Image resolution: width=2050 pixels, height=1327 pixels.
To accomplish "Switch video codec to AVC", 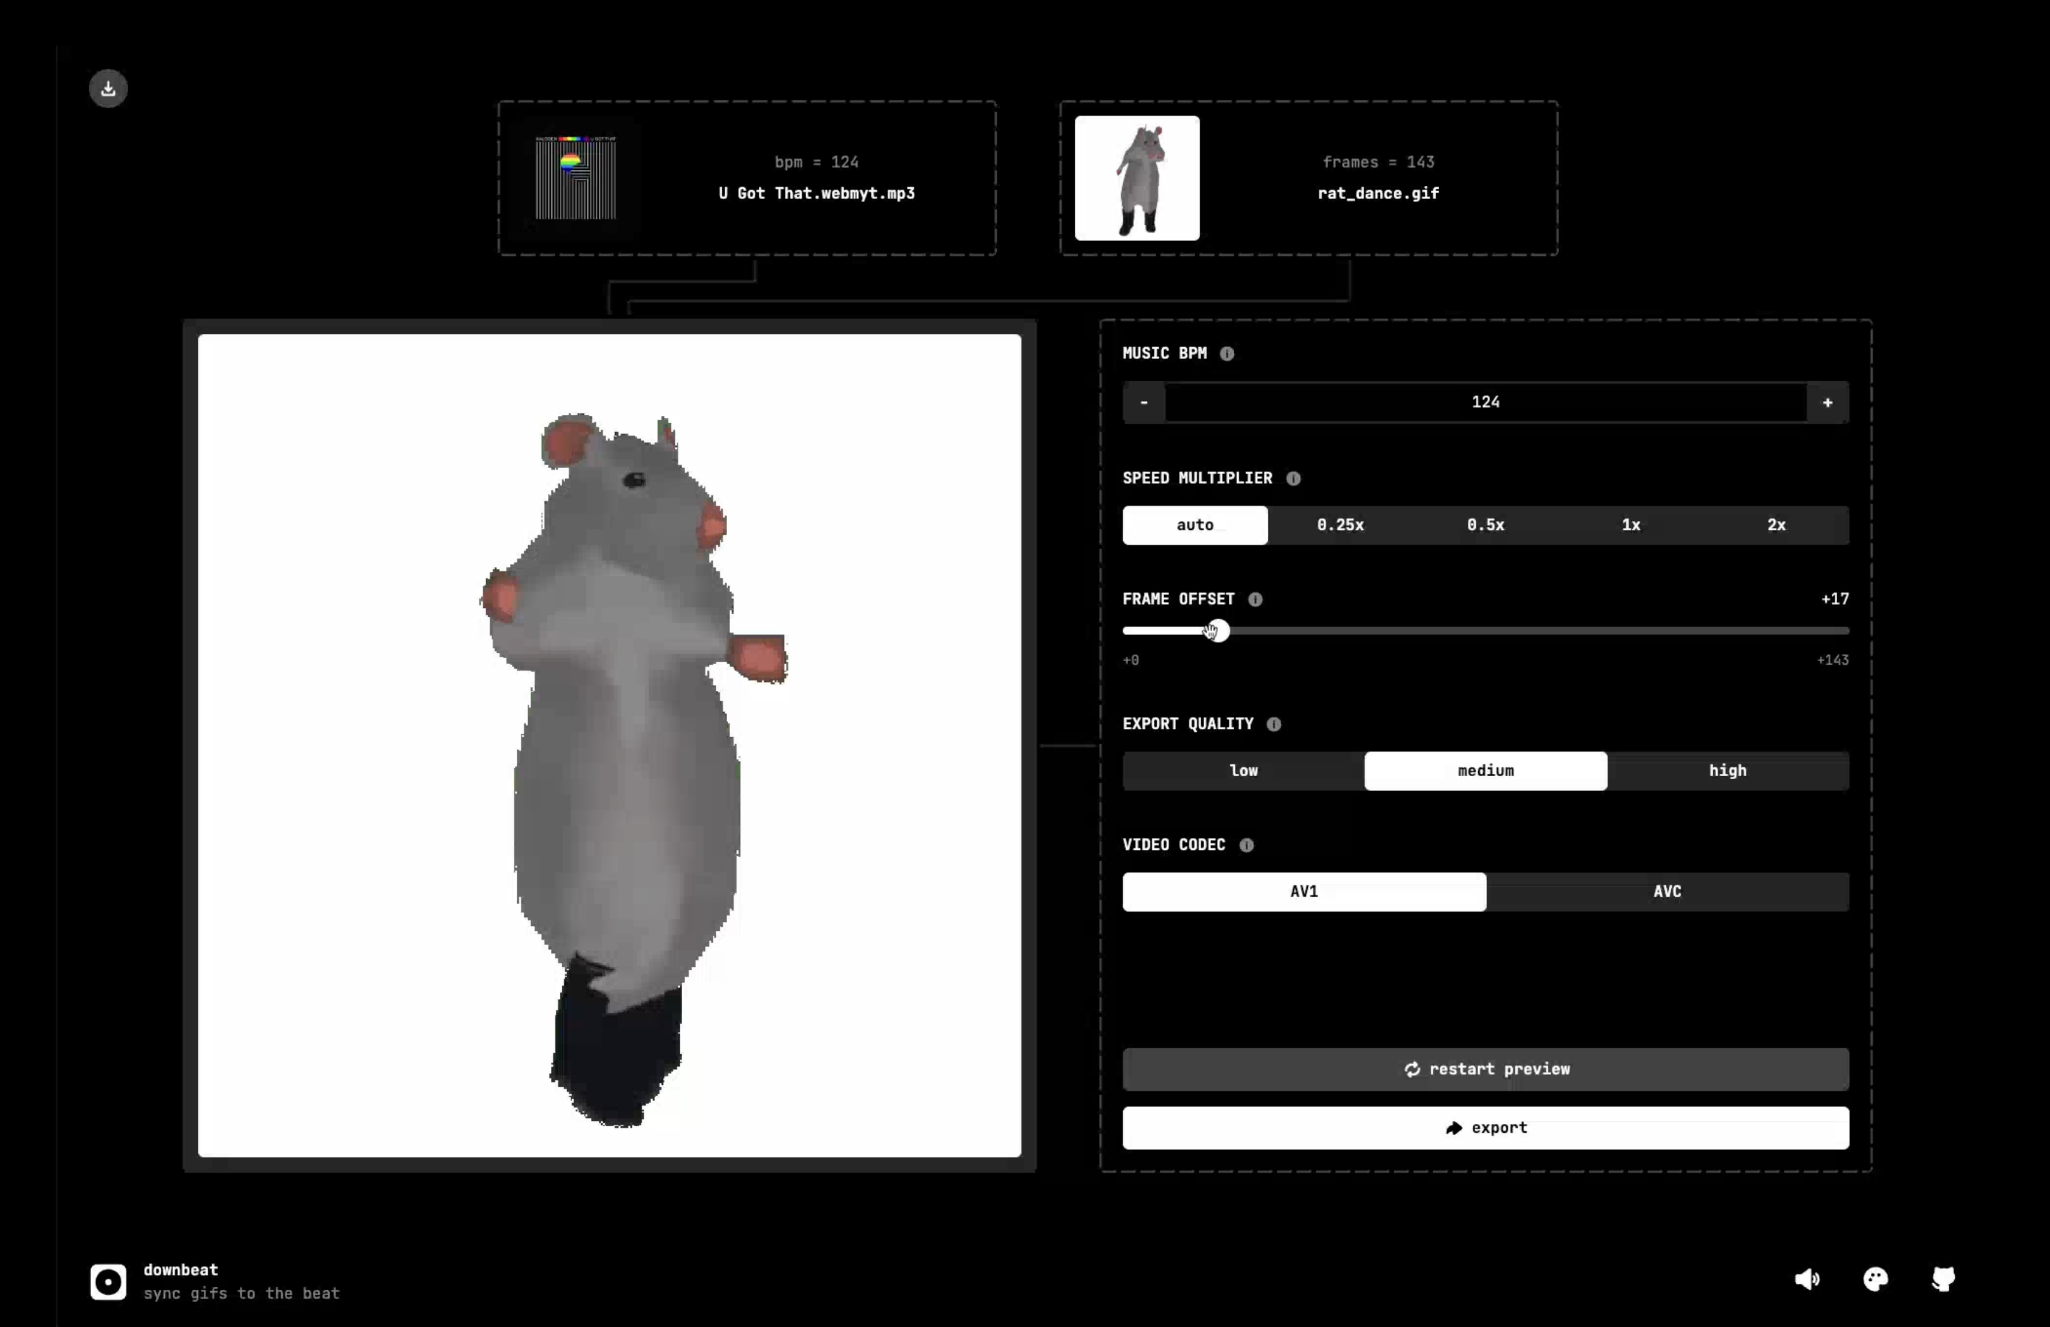I will click(x=1667, y=892).
